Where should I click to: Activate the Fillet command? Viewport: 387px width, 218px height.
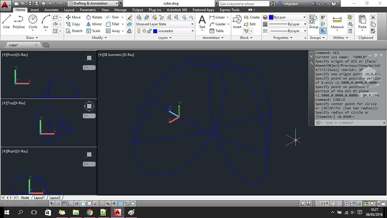pos(113,24)
